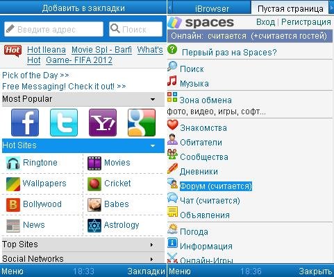Click the Wallpapers striped icon
Image resolution: width=334 pixels, height=277 pixels.
tap(13, 184)
